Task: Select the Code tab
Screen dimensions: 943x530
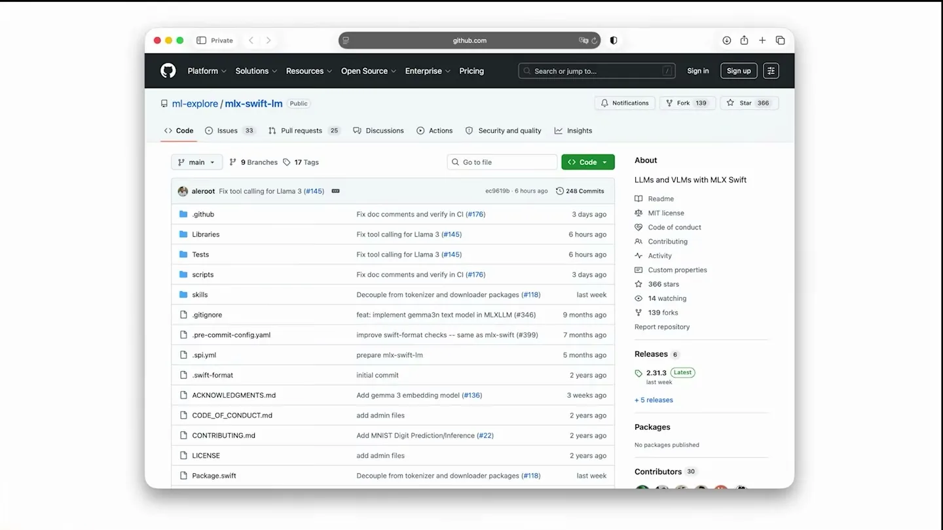Action: pos(179,131)
